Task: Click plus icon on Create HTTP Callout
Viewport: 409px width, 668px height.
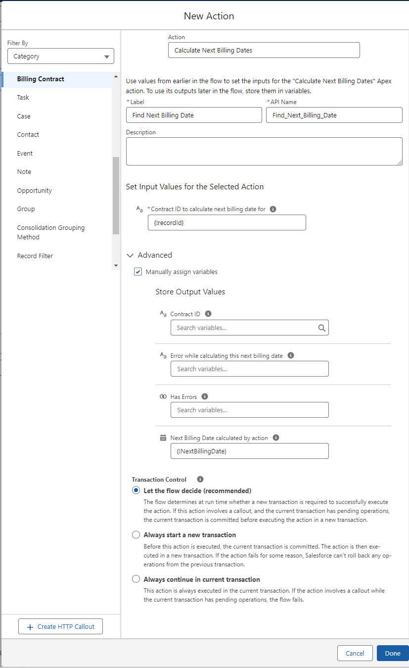Action: point(30,627)
